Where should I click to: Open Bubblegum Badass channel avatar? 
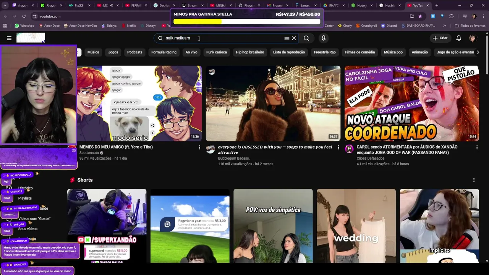coord(210,149)
